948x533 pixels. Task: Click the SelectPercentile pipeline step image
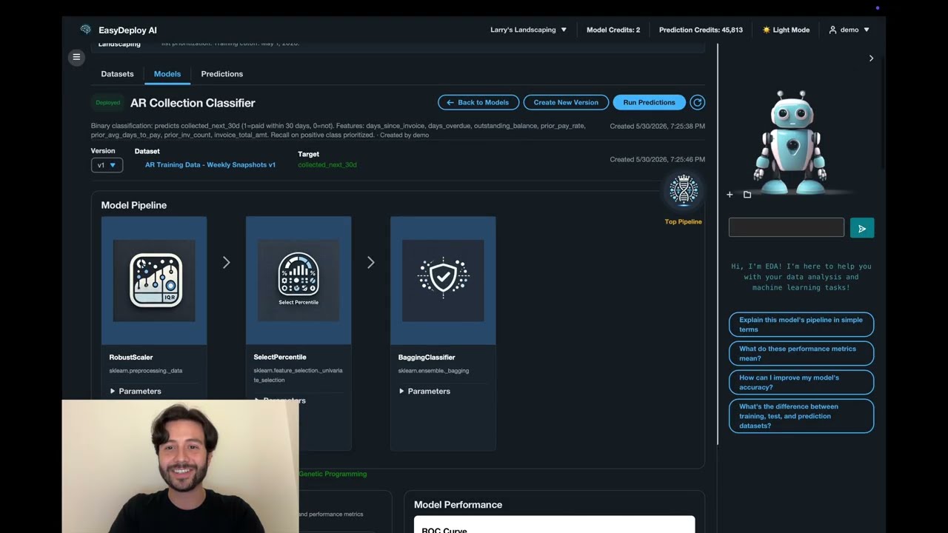point(298,281)
